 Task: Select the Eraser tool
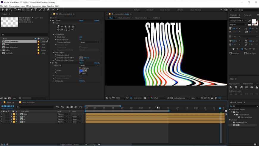pos(48,10)
